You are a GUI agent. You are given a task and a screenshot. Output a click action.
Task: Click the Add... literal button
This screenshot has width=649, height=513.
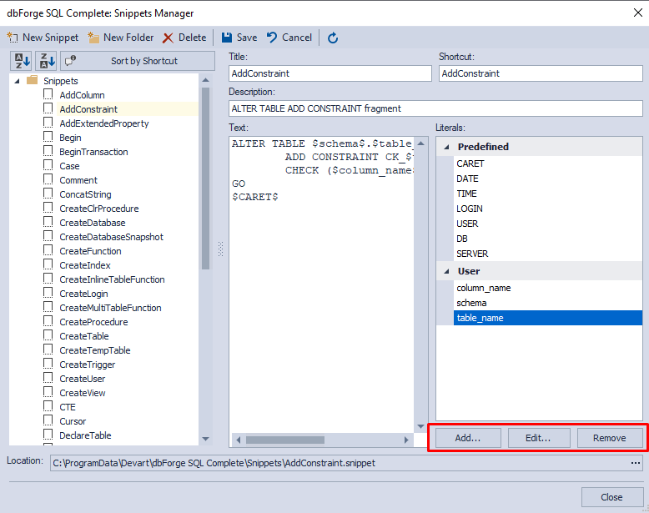pyautogui.click(x=468, y=438)
